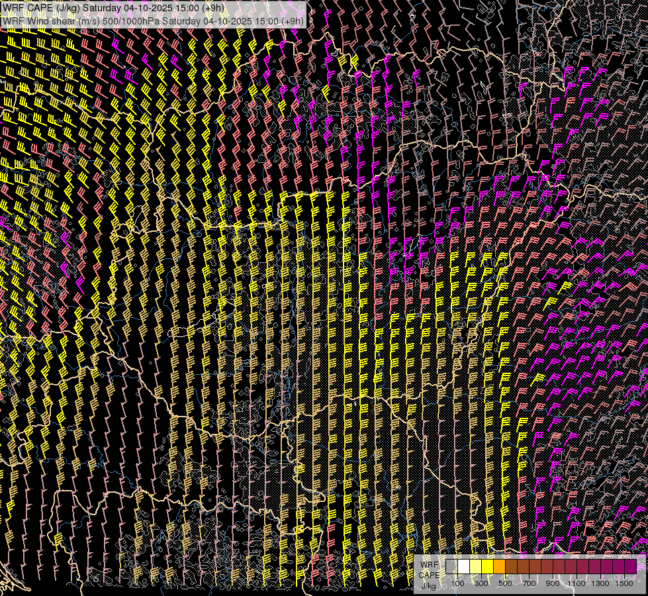Image resolution: width=648 pixels, height=596 pixels.
Task: Click the WRF CAPE title line
Action: (x=113, y=7)
